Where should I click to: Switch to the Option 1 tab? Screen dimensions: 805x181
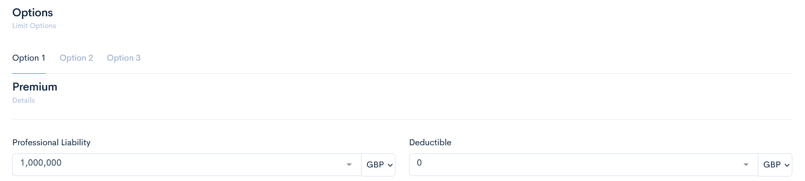tap(29, 58)
